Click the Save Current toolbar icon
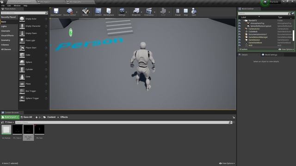Viewport: 296px width, 166px height. pos(56,11)
